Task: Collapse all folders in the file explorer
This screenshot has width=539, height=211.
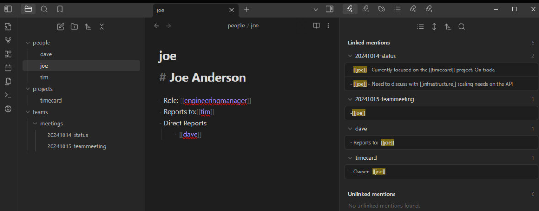Action: pyautogui.click(x=101, y=27)
